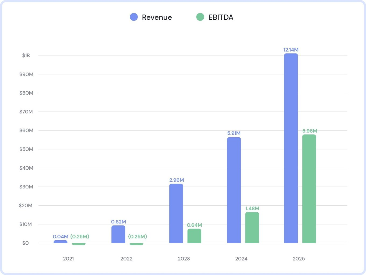Click the 2021 x-axis label
This screenshot has width=366, height=275.
coord(68,259)
